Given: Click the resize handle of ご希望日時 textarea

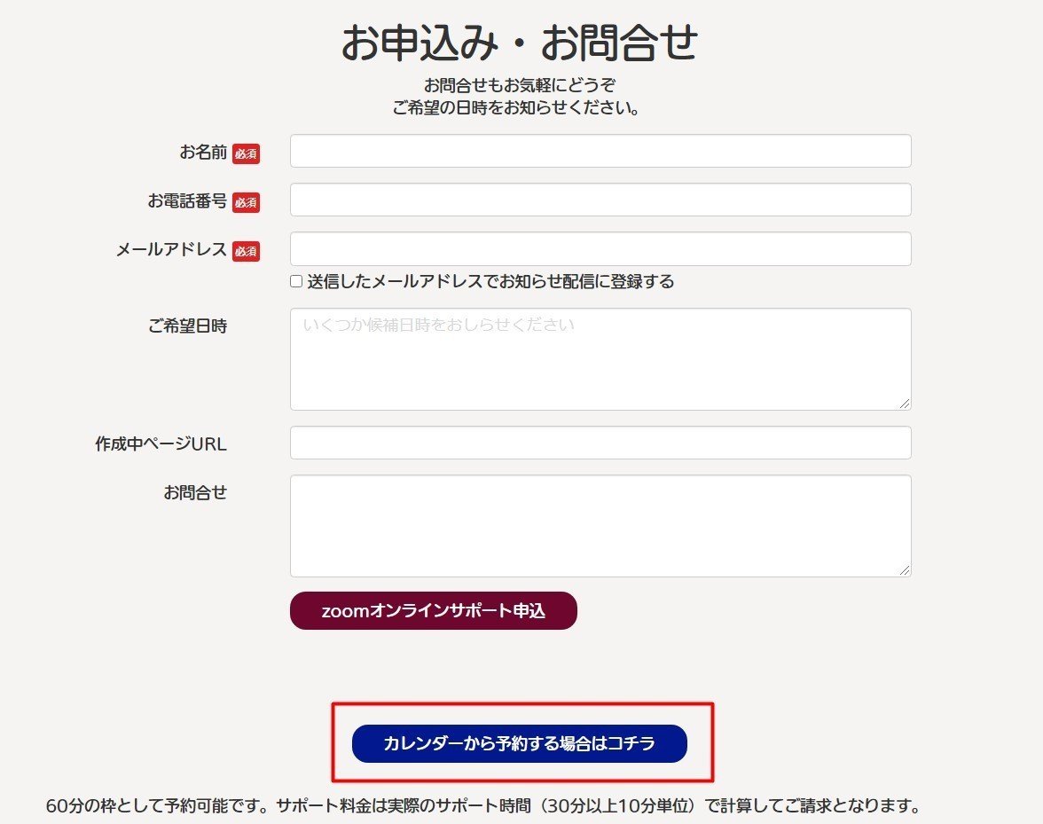Looking at the screenshot, I should 906,404.
